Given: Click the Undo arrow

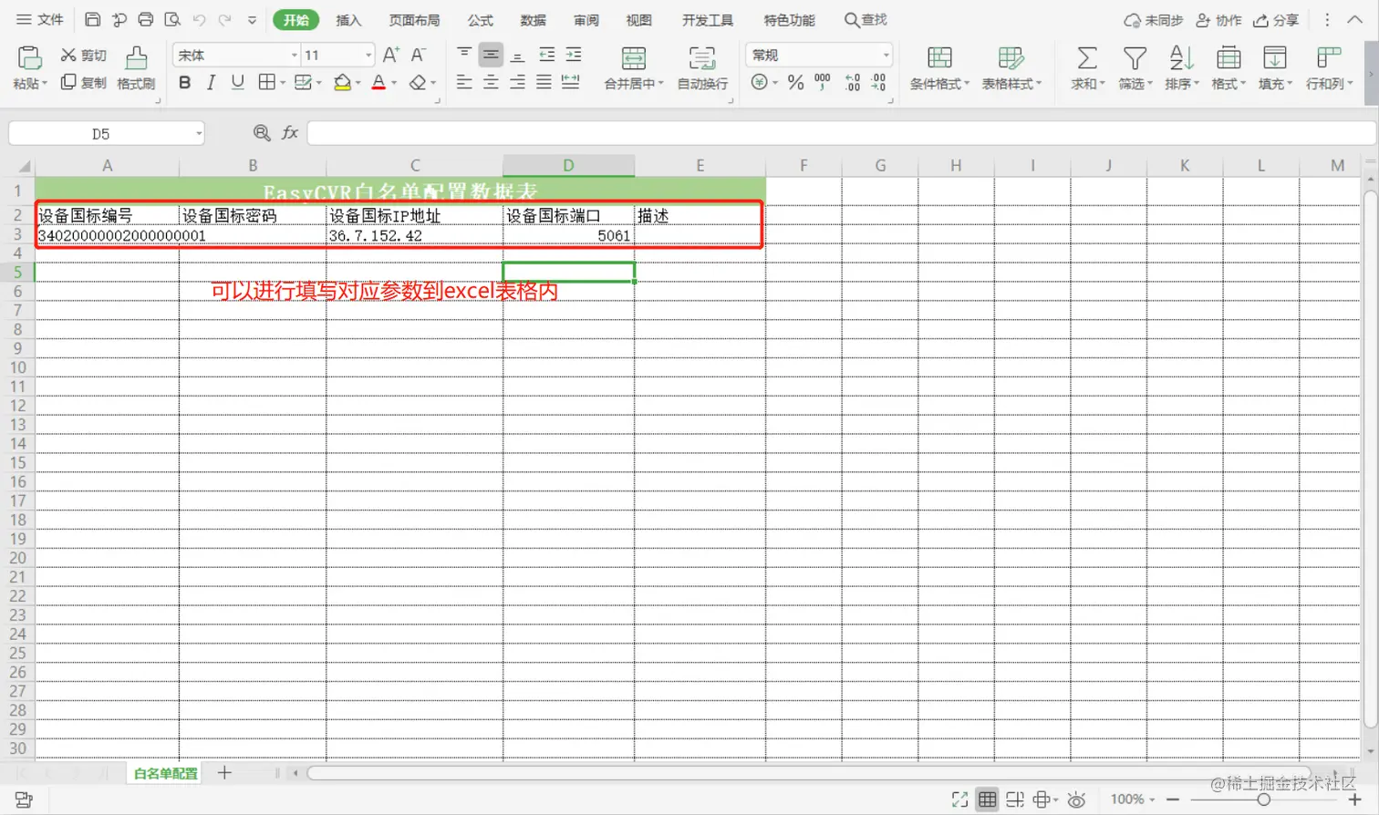Looking at the screenshot, I should (199, 19).
